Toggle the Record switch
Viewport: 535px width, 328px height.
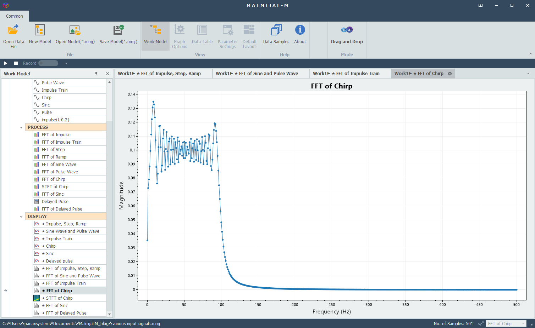tap(48, 63)
